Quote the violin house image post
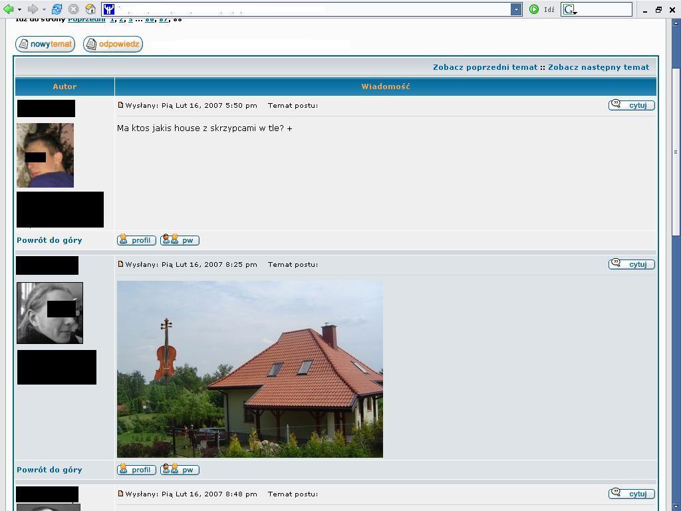Image resolution: width=681 pixels, height=511 pixels. click(x=632, y=264)
